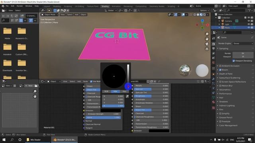The width and height of the screenshot is (255, 143).
Task: Go to parent directory in file browser
Action: coord(12,16)
